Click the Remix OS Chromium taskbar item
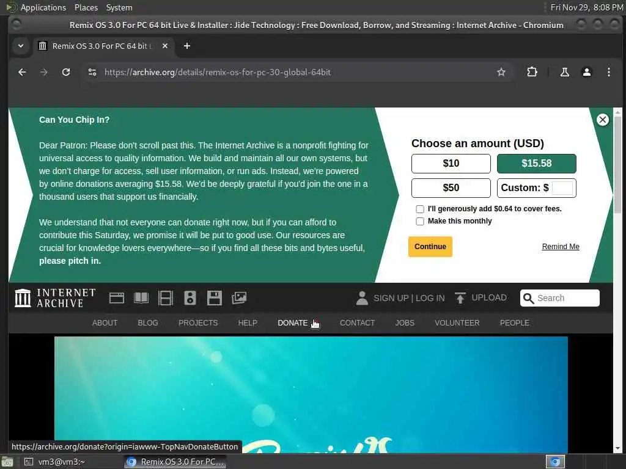Viewport: 626px width, 469px height. click(175, 462)
